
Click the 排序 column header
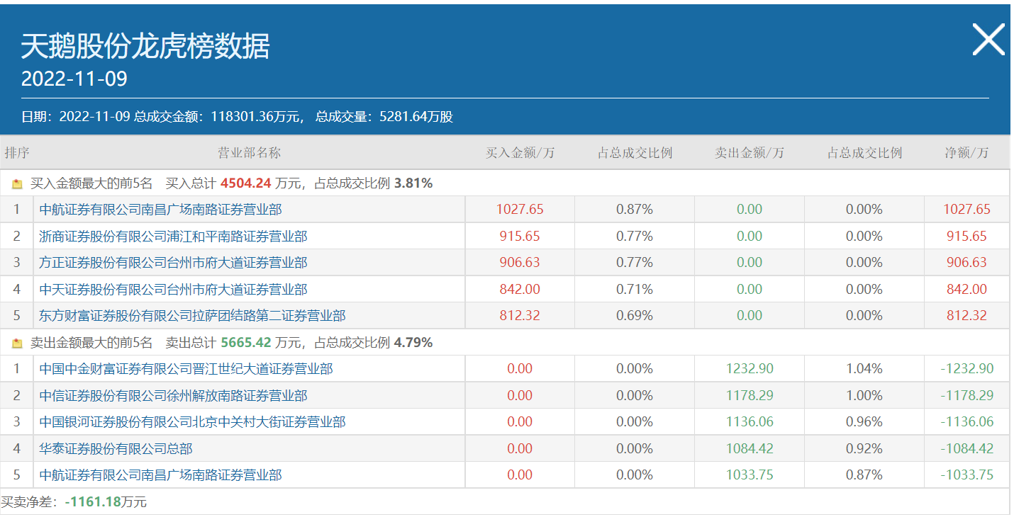click(17, 153)
